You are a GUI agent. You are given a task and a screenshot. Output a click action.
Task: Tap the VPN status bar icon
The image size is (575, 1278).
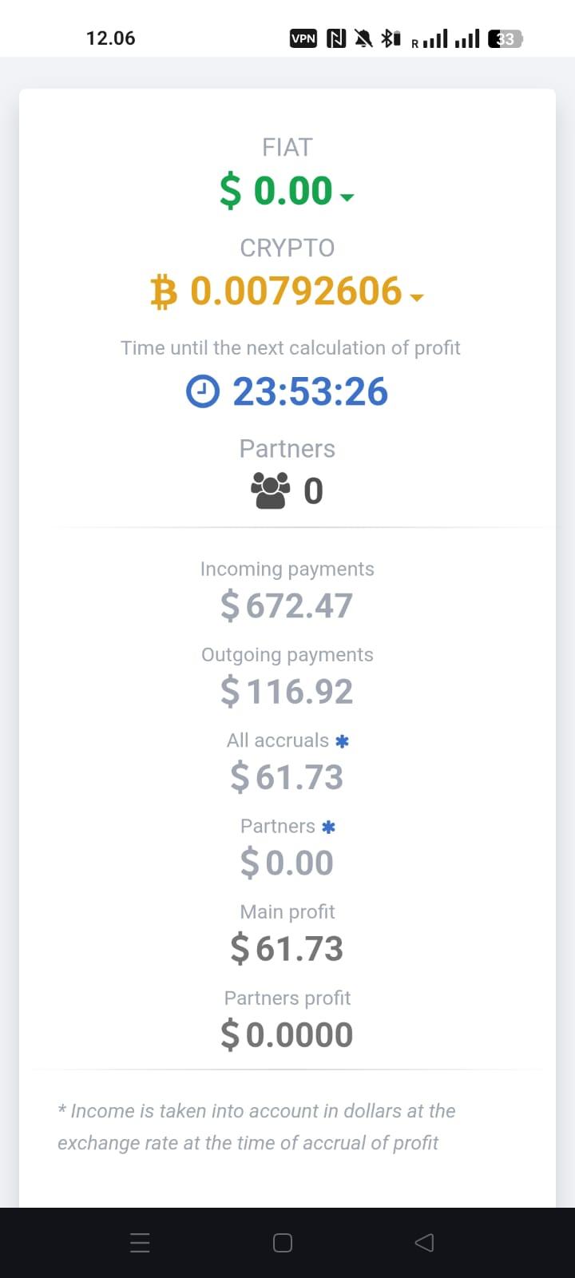[x=303, y=38]
